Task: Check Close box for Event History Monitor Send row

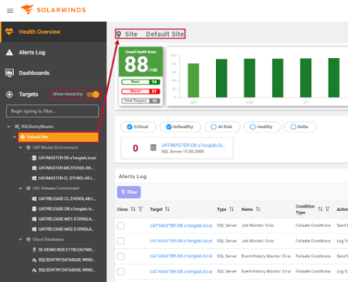Action: (121, 256)
